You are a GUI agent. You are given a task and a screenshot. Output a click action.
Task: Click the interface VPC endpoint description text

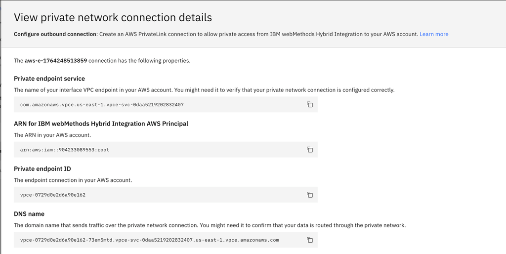click(204, 90)
